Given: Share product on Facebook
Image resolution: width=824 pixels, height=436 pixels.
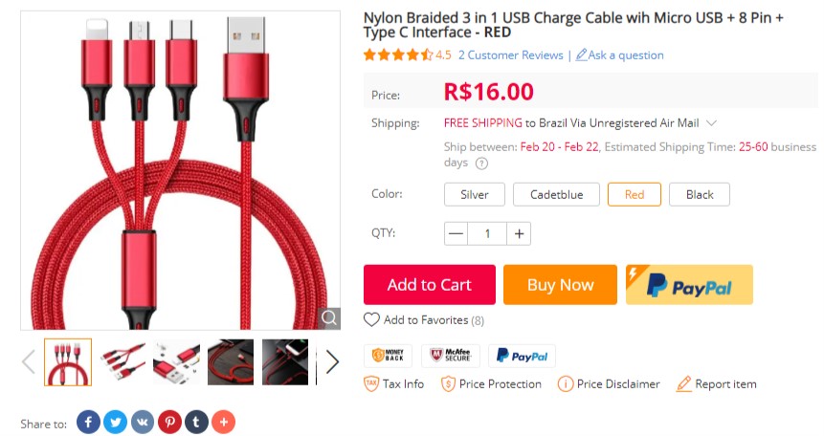Looking at the screenshot, I should (x=88, y=422).
